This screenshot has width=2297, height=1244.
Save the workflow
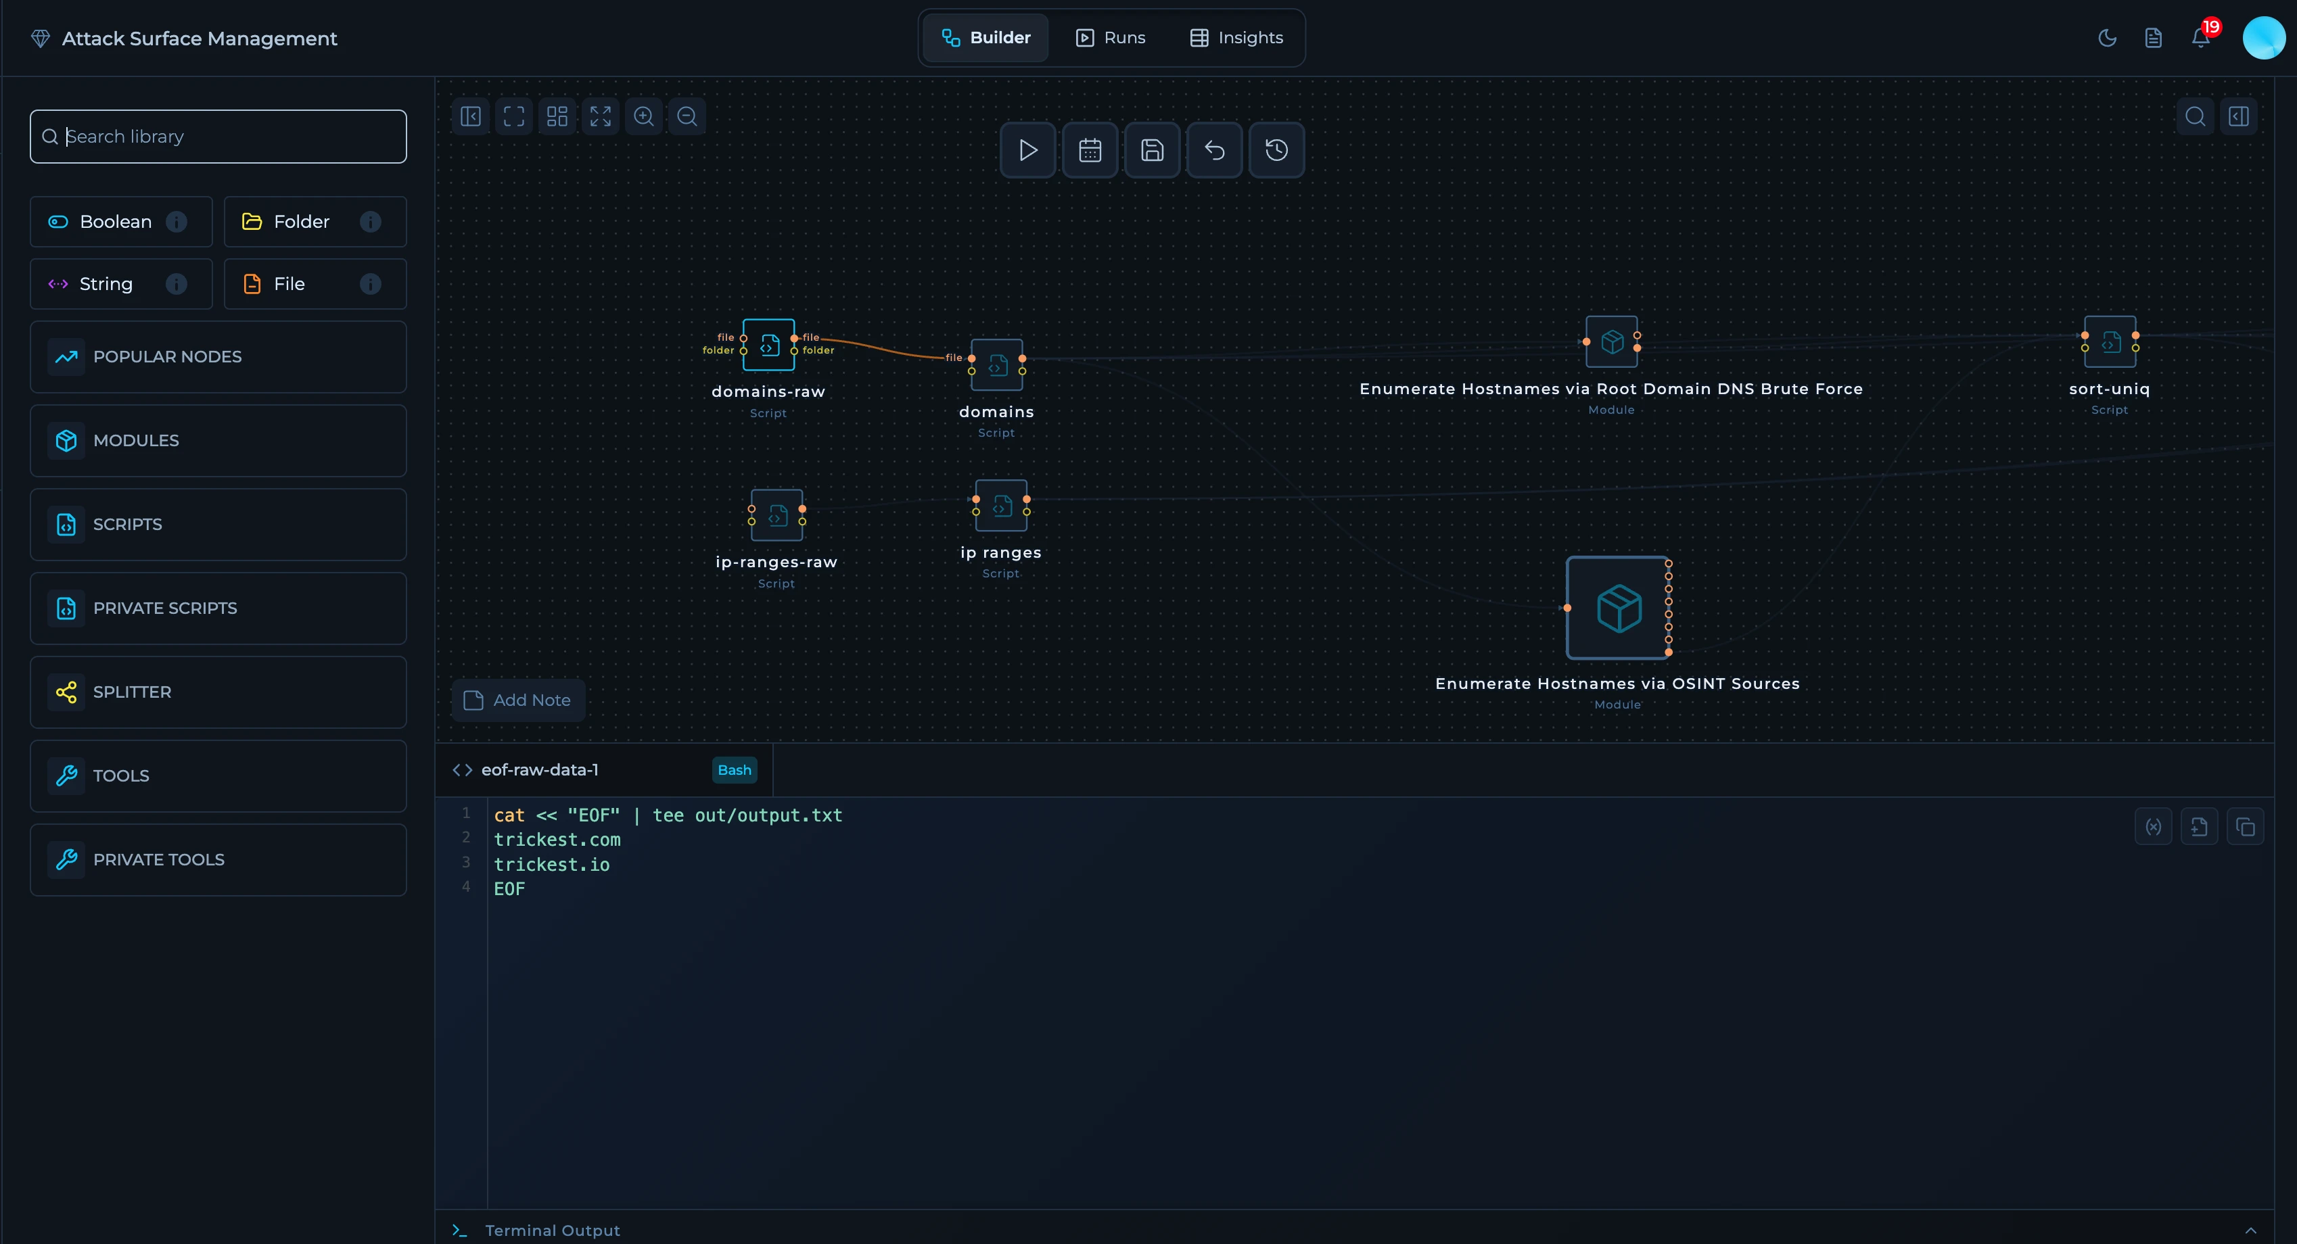(1152, 149)
